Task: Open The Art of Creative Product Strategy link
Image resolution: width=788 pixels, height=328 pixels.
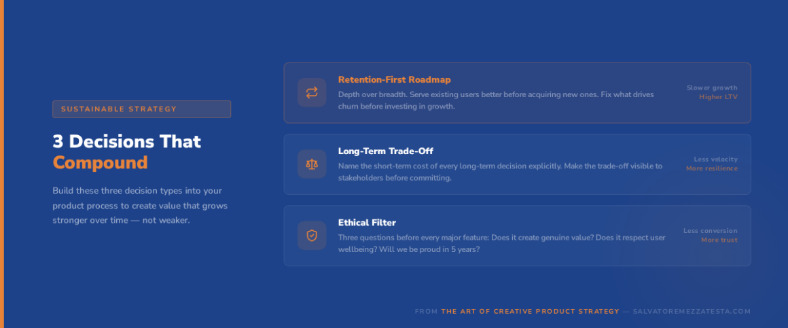Action: (530, 312)
